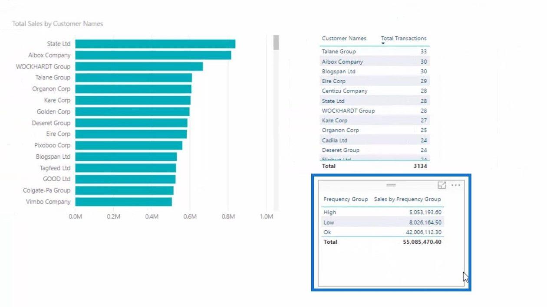547x307 pixels.
Task: Click the 33 transactions value for Talane Group
Action: [424, 52]
